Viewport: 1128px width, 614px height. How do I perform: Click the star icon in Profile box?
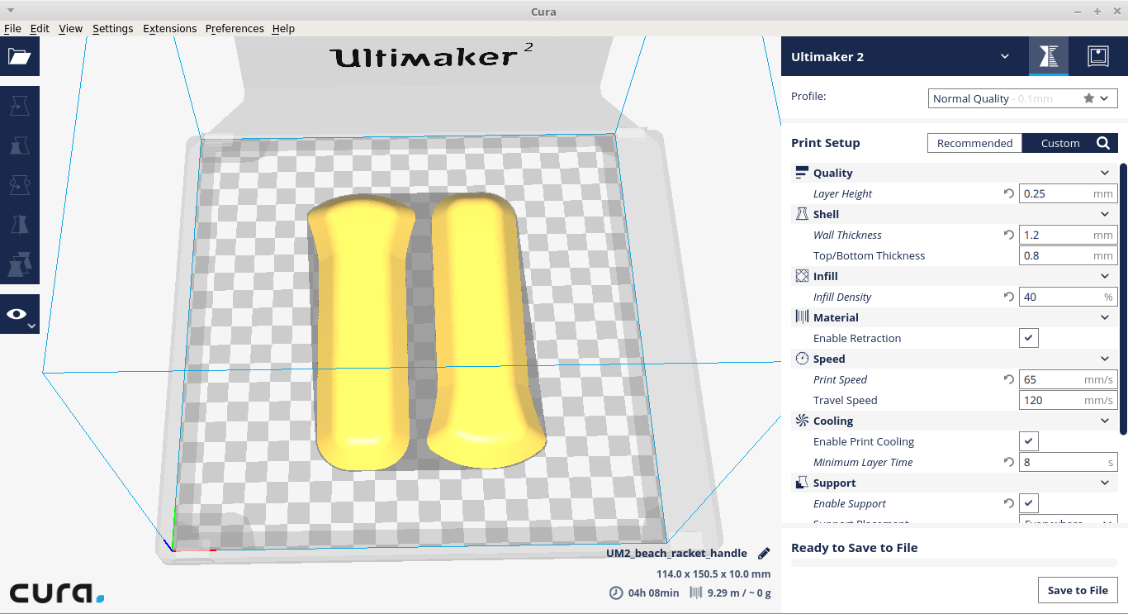click(1088, 98)
